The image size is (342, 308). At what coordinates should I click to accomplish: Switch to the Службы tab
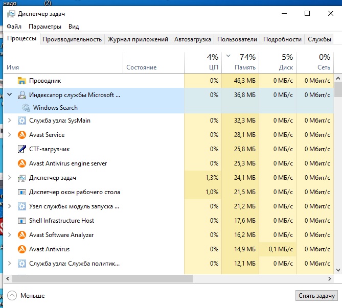(319, 39)
